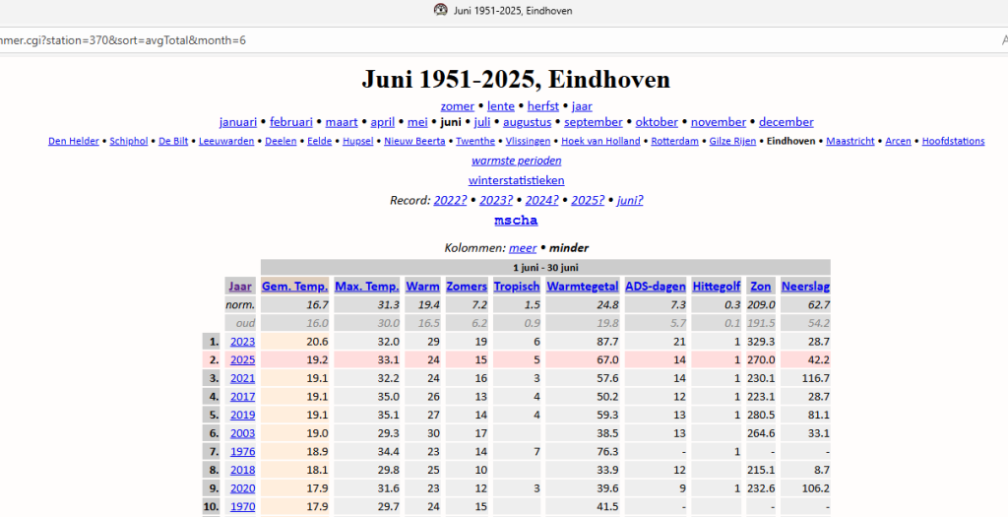Open the jaar overview link

582,106
